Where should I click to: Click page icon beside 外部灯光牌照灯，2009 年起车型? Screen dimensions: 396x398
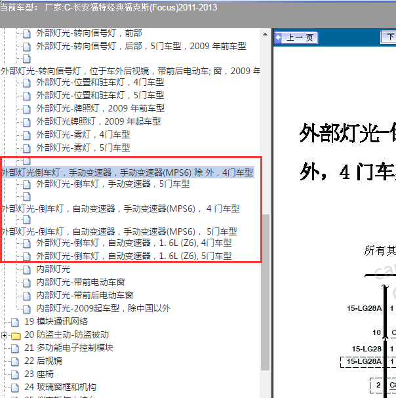[27, 122]
